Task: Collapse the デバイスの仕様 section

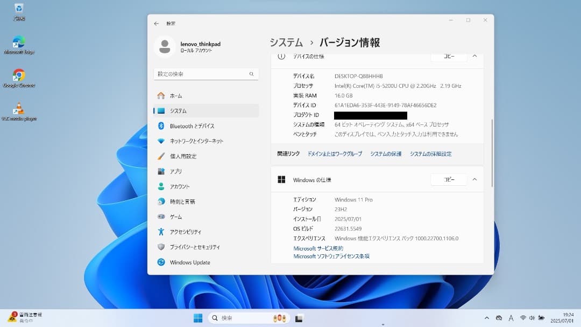Action: [474, 55]
